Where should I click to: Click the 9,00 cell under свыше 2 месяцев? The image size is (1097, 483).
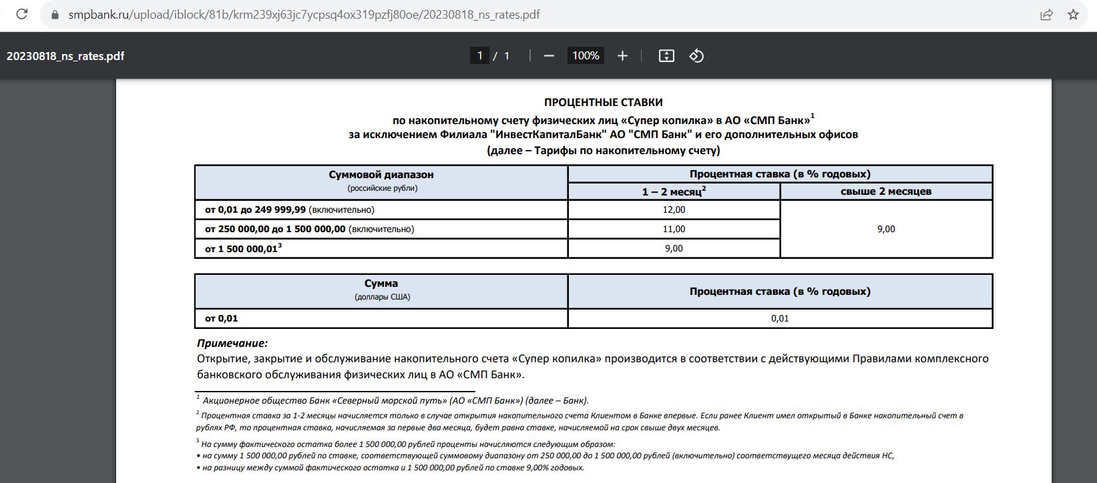click(x=886, y=229)
